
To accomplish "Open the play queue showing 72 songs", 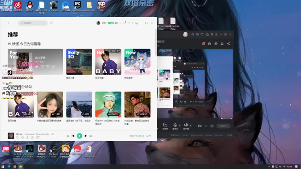I will click(x=148, y=136).
